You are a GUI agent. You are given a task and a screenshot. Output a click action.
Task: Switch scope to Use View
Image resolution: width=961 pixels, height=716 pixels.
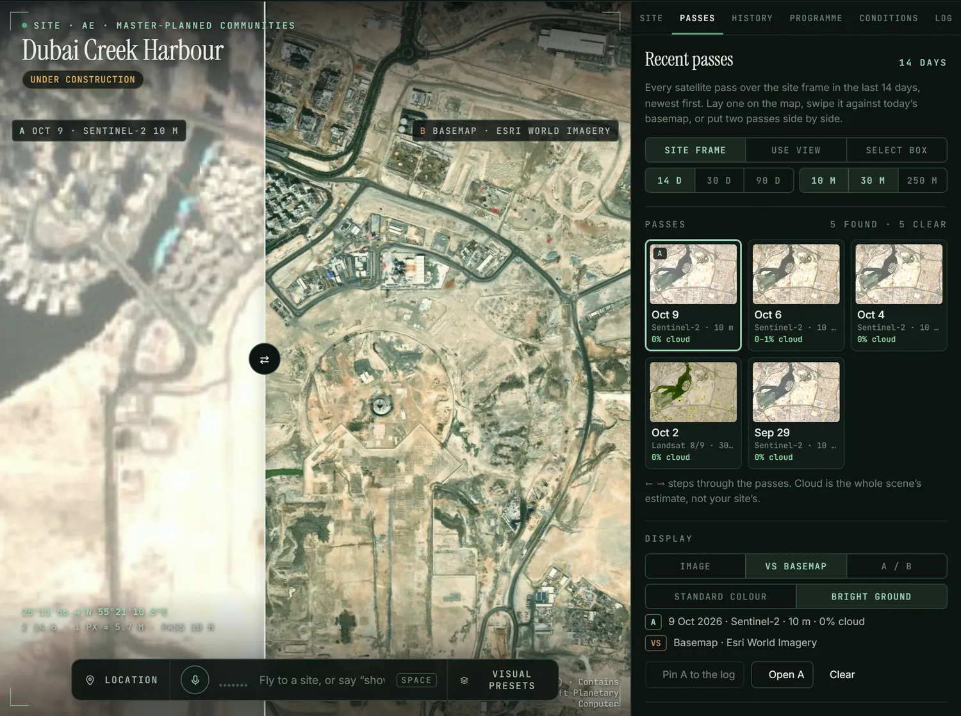click(796, 150)
